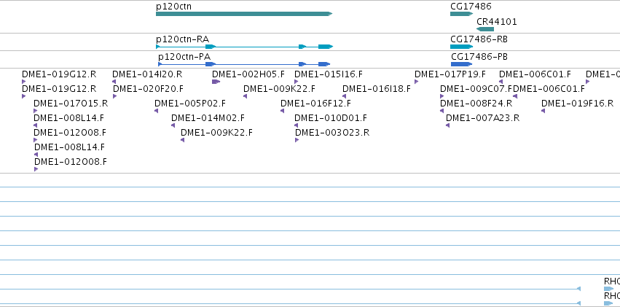Select the p120ctn-PA protein label

point(184,57)
